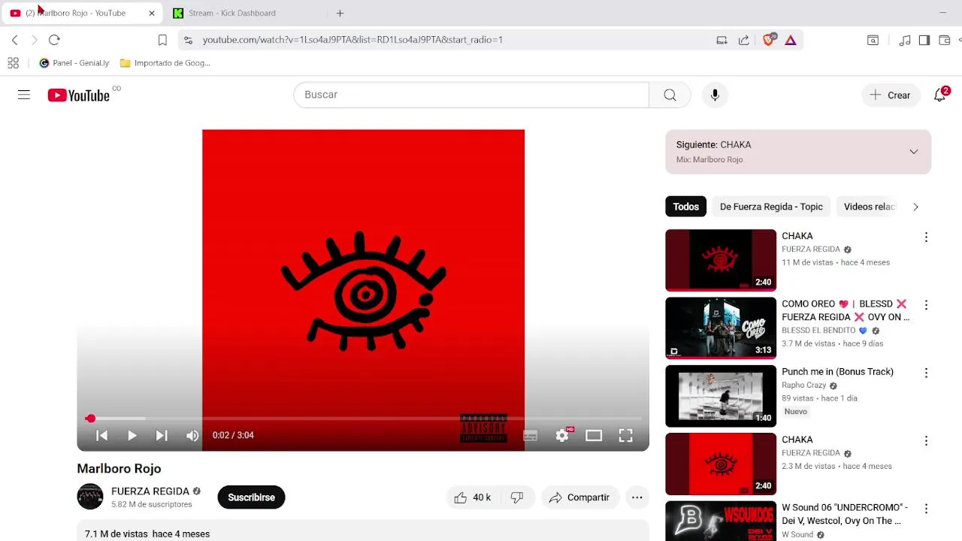Open options for CHAKA 2.3 M vistas

click(926, 440)
